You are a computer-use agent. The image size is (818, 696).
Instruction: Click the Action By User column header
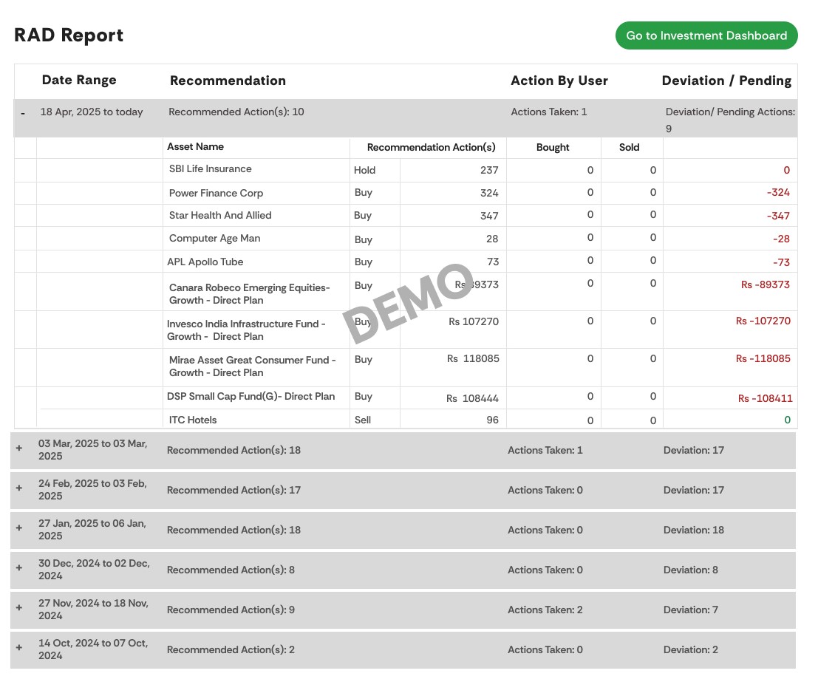click(559, 81)
